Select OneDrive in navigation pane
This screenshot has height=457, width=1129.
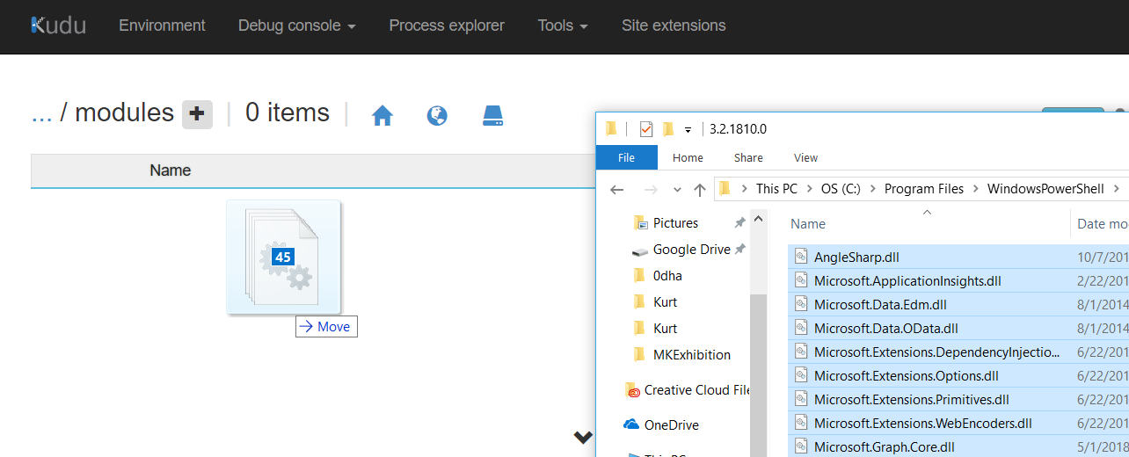pos(671,425)
